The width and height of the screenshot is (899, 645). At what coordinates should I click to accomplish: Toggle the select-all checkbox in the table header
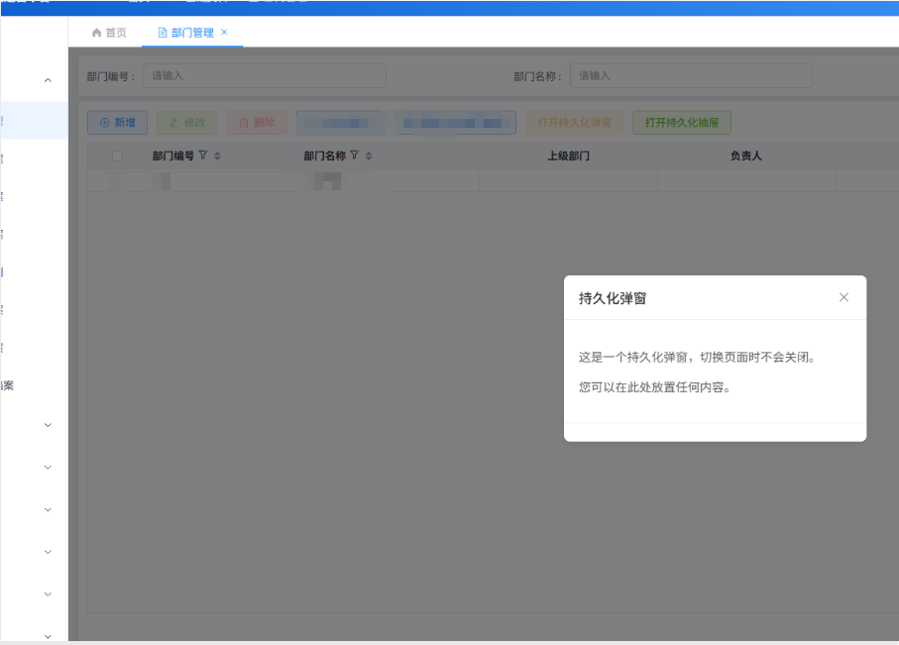(x=116, y=156)
